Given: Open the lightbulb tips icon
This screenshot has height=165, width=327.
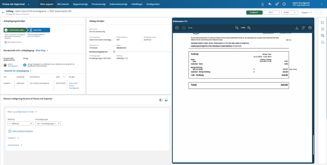Looking at the screenshot, I should [x=263, y=4].
